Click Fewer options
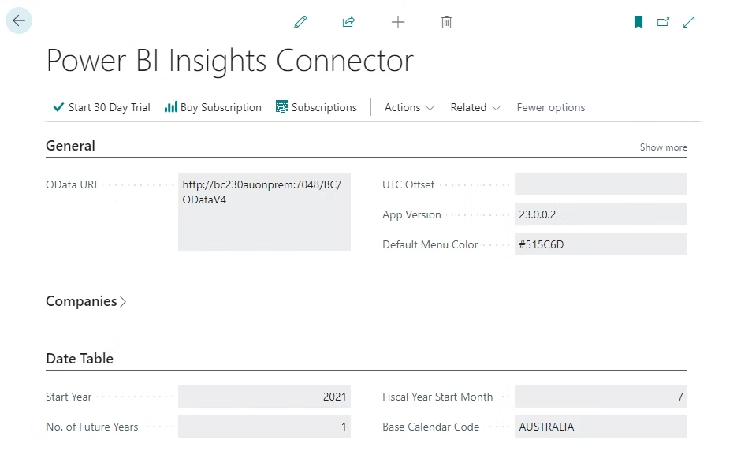 tap(551, 108)
